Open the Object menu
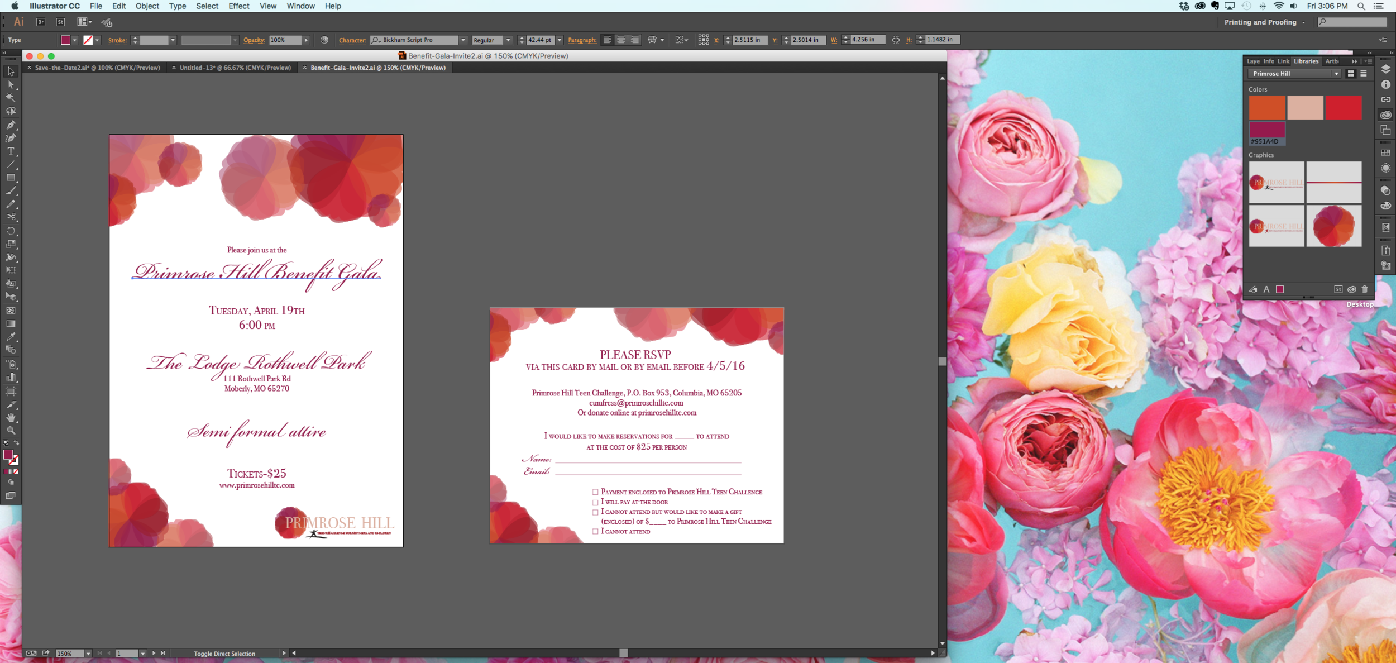 tap(147, 6)
